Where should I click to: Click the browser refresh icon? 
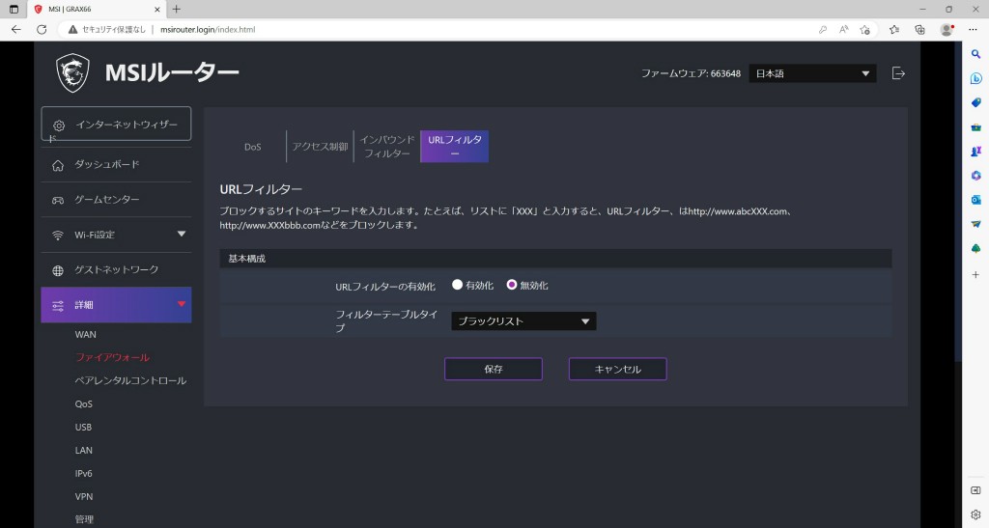tap(42, 29)
